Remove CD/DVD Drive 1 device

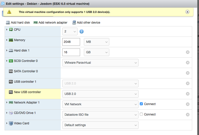pyautogui.click(x=188, y=115)
